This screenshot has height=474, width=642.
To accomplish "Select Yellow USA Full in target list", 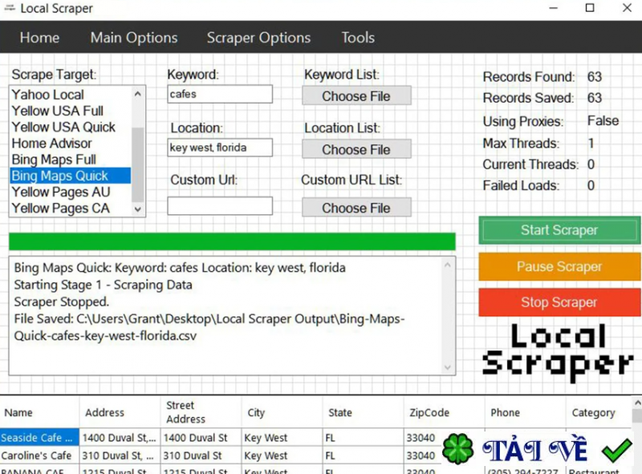I will point(71,111).
